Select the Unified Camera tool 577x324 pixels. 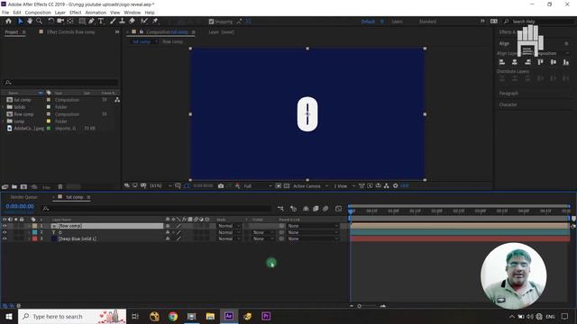click(x=60, y=22)
